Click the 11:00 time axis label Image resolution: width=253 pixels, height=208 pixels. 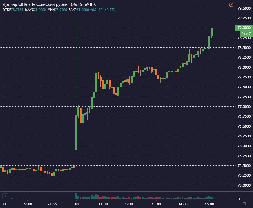click(x=103, y=204)
